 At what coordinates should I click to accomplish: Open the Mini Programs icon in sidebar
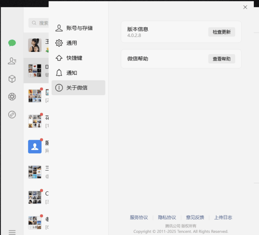tap(12, 114)
